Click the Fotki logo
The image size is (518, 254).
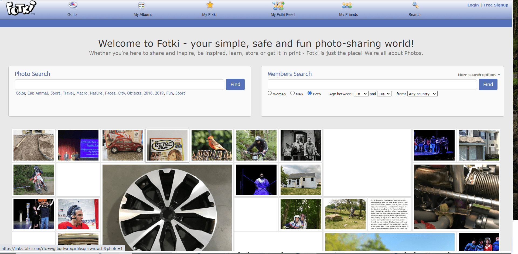coord(21,8)
